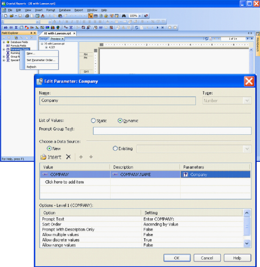This screenshot has height=267, width=260.
Task: Open the File menu
Action: pyautogui.click(x=10, y=10)
